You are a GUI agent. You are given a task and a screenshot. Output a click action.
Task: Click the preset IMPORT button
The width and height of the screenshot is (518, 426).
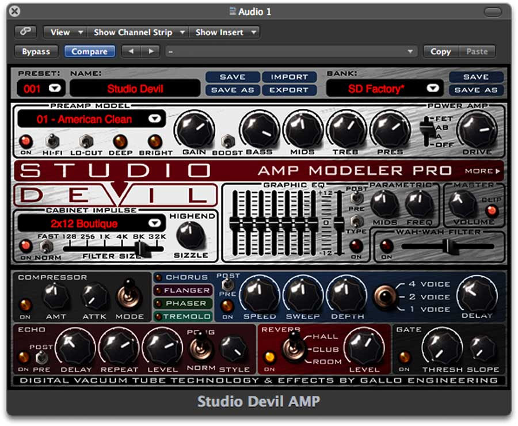289,77
